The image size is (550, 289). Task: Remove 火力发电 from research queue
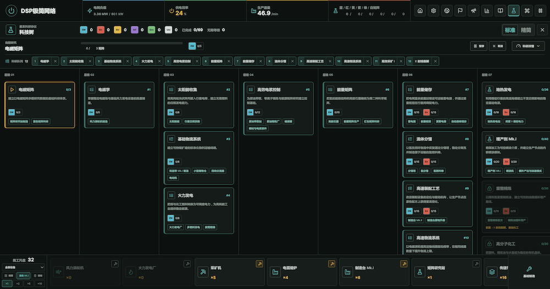tap(159, 61)
